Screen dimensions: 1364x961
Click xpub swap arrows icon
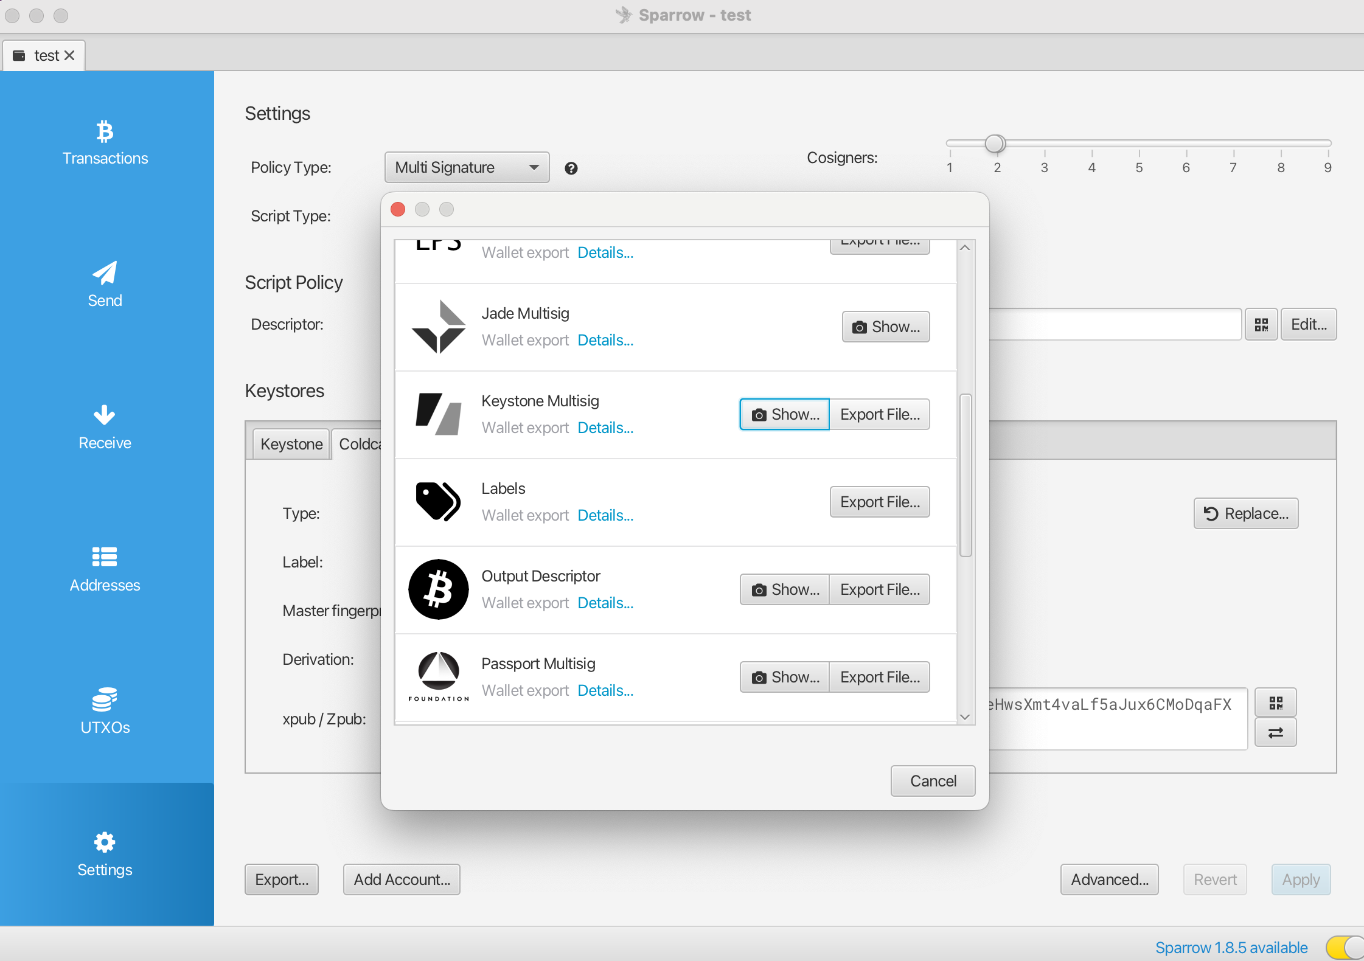click(1275, 733)
